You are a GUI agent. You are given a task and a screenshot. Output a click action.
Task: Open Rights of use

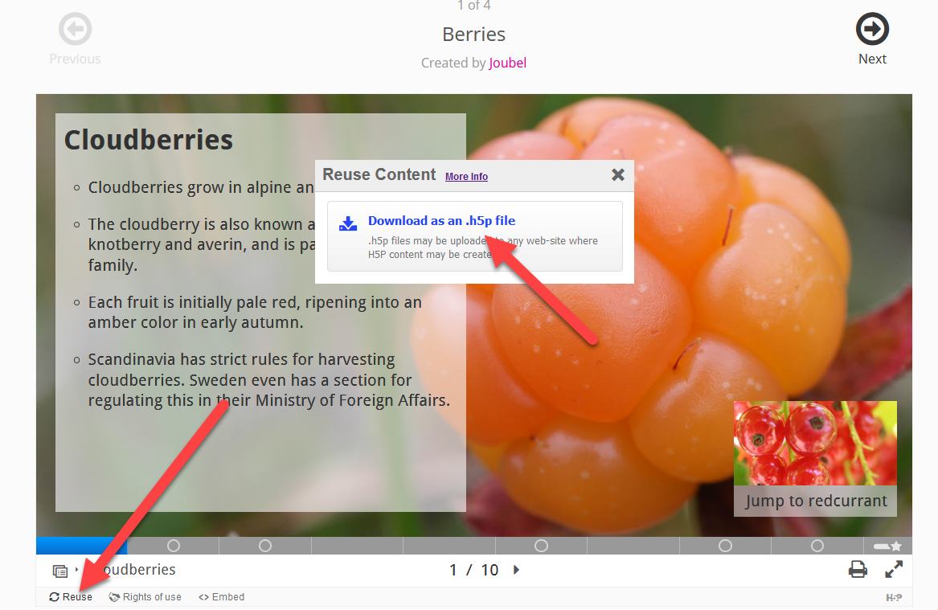click(x=145, y=597)
